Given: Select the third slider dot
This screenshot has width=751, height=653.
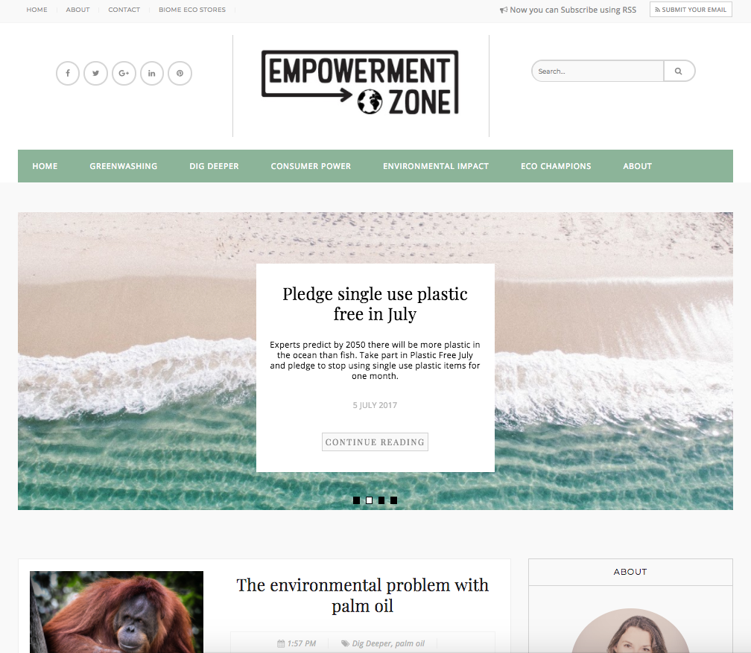Looking at the screenshot, I should point(381,500).
